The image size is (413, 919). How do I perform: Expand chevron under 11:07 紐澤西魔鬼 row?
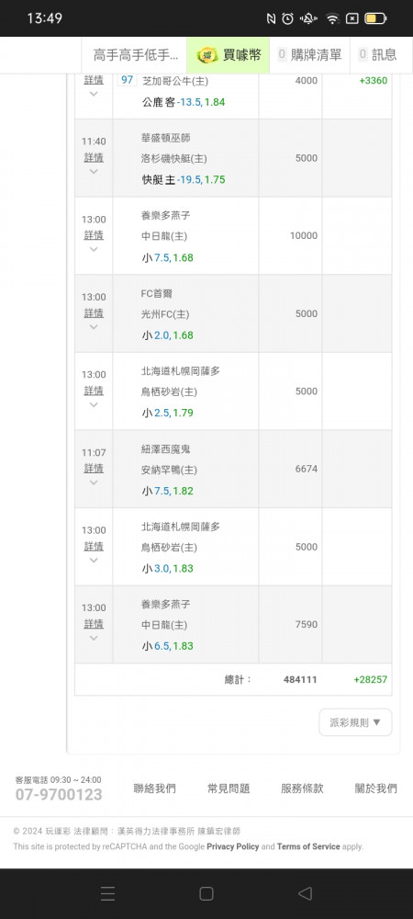tap(94, 482)
